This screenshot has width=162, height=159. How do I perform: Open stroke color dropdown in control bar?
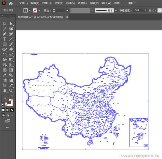click(39, 10)
